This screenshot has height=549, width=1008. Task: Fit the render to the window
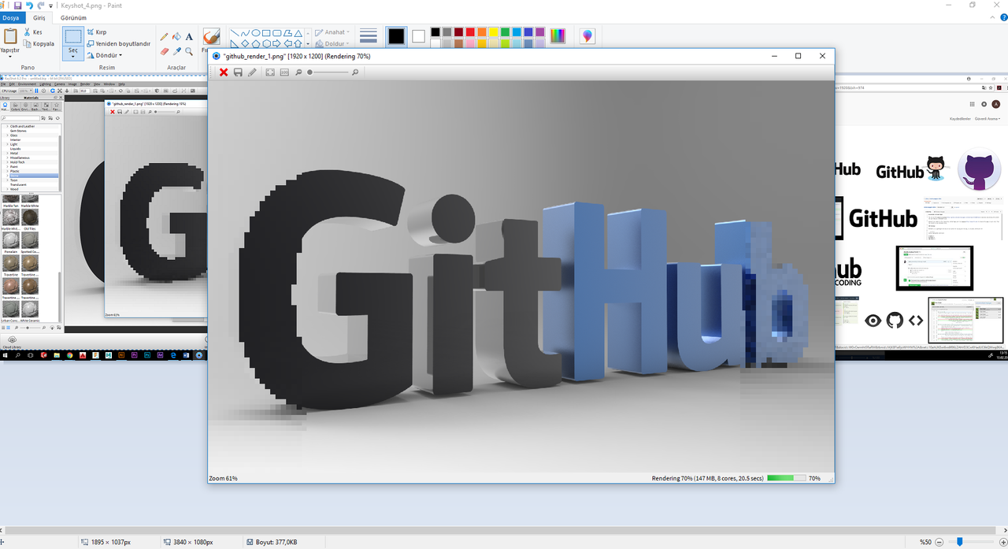270,72
